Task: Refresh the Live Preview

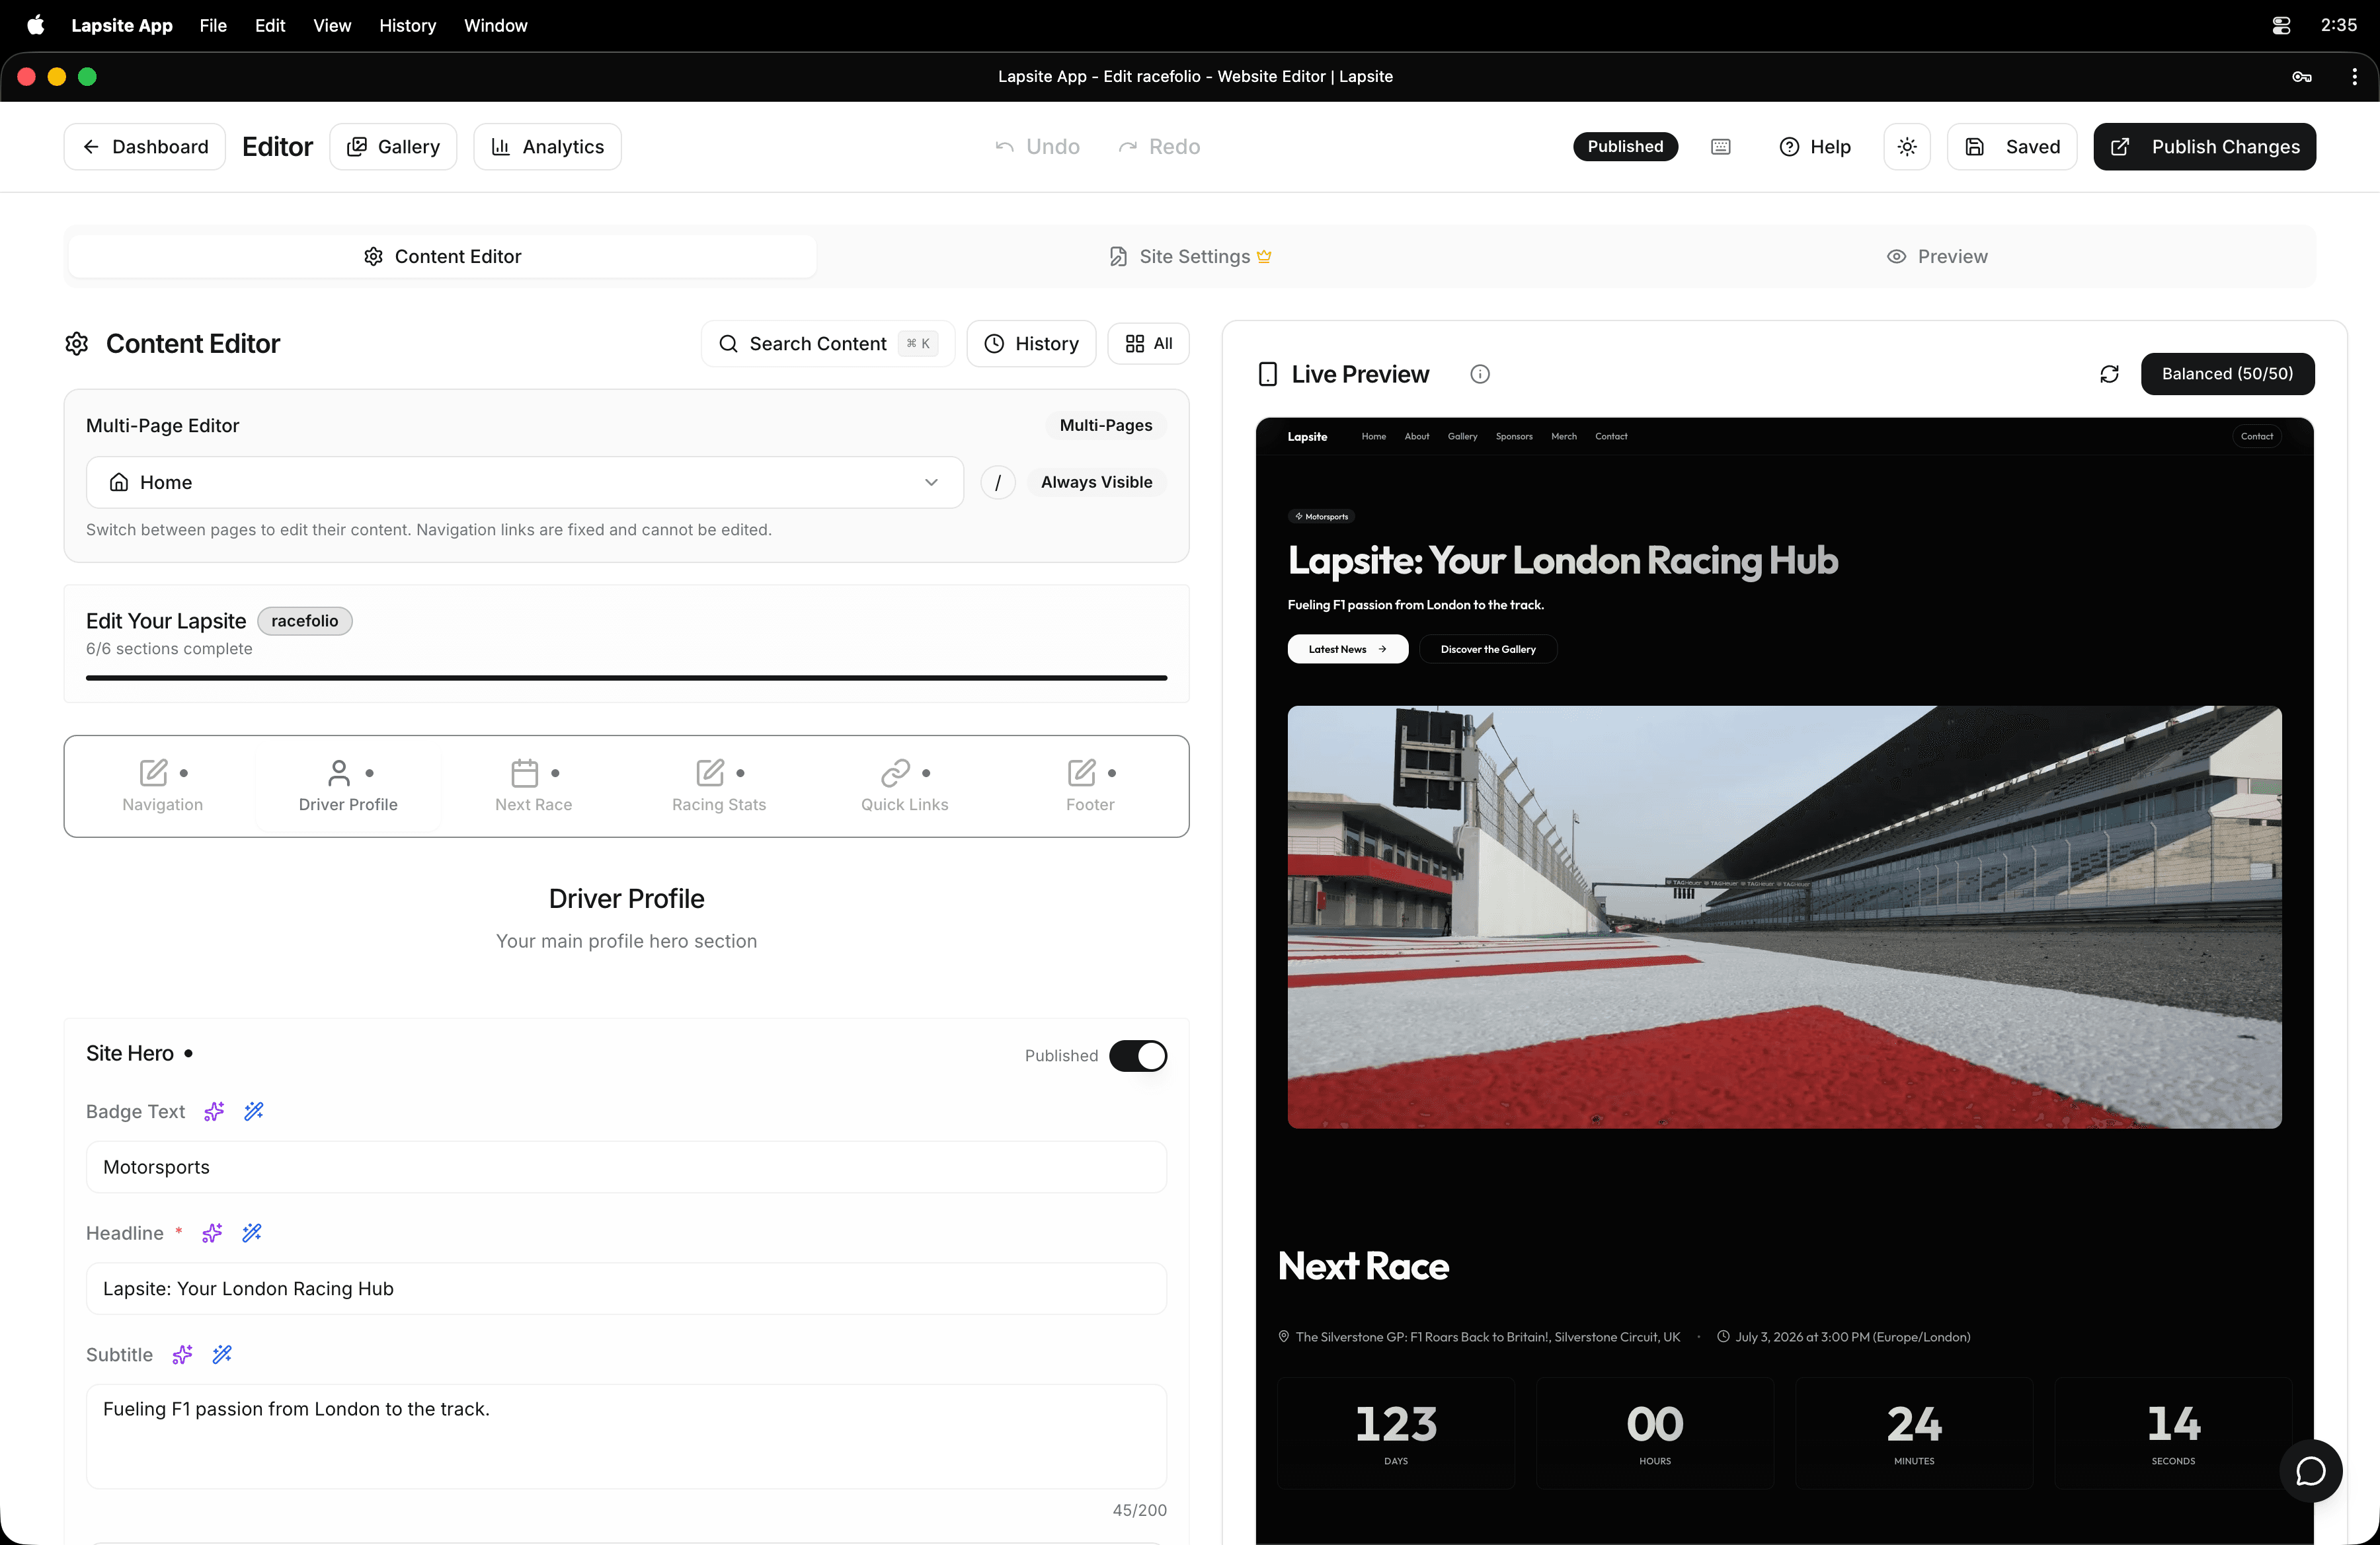Action: (x=2110, y=374)
